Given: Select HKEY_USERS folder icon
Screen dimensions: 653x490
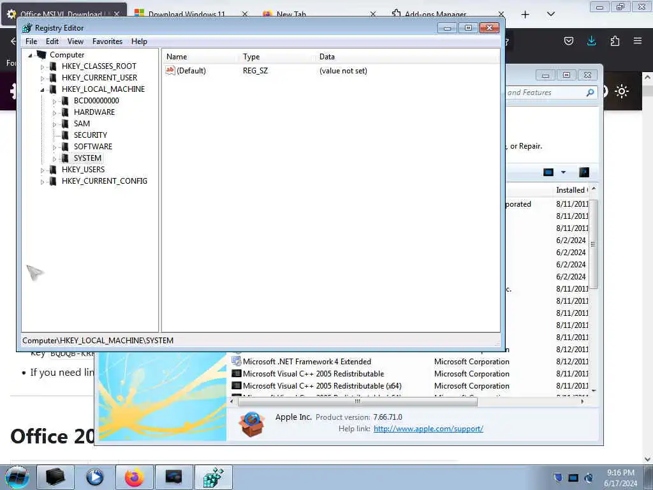Looking at the screenshot, I should 53,170.
